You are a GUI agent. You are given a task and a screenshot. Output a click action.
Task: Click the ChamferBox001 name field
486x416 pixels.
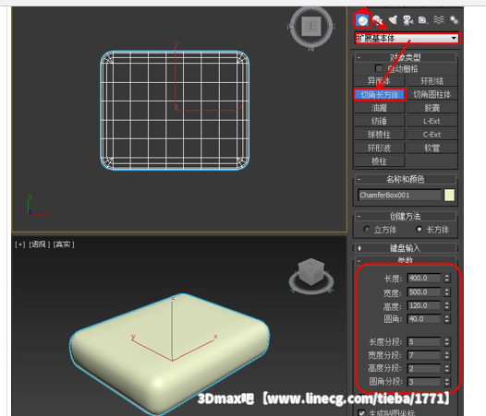click(x=399, y=196)
